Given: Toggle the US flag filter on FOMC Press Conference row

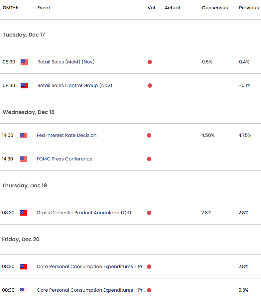Looking at the screenshot, I should point(23,159).
